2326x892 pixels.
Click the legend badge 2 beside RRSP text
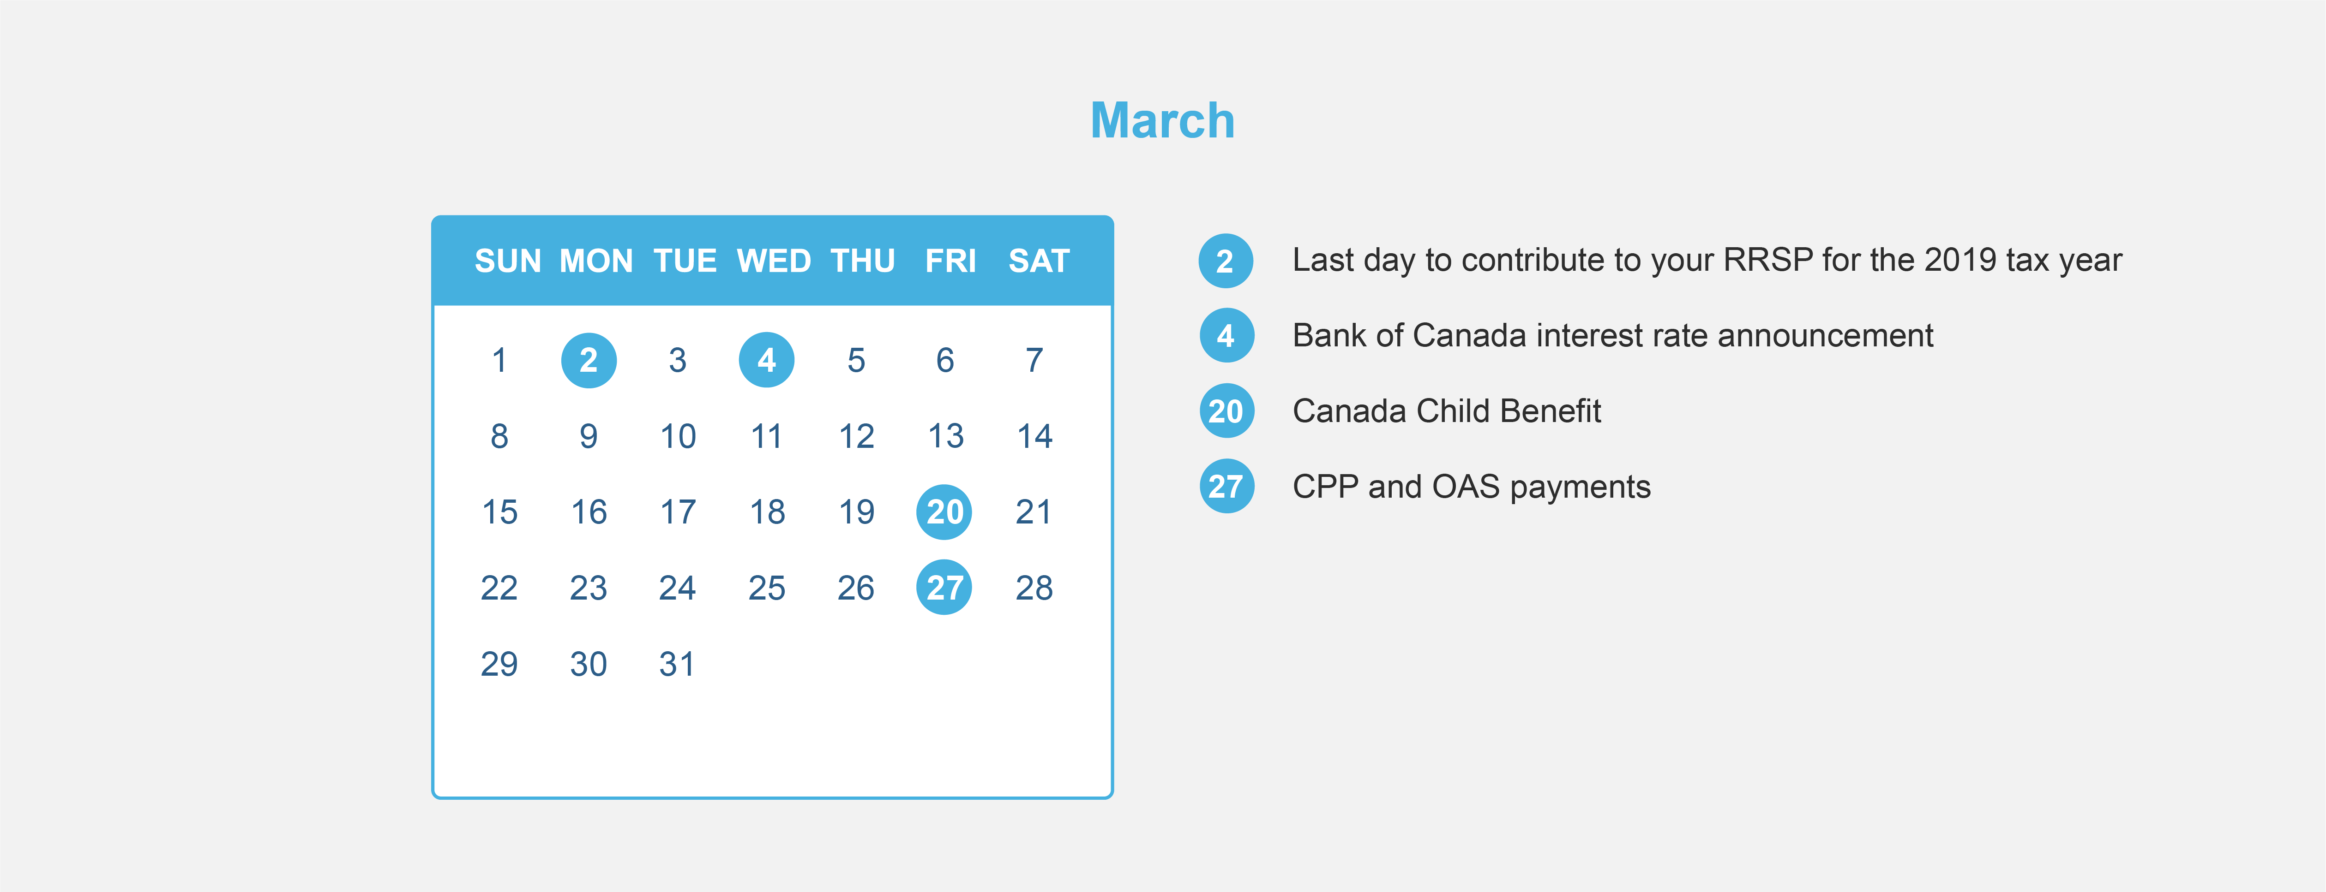coord(1226,262)
